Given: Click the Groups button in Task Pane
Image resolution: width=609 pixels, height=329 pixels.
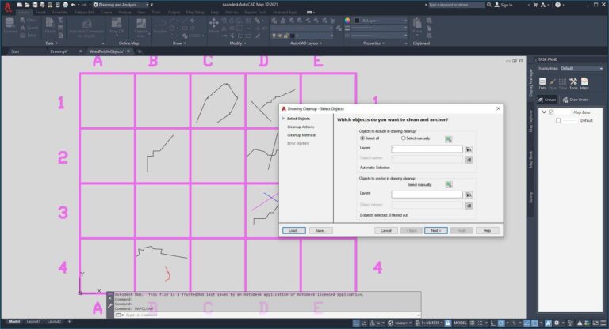Looking at the screenshot, I should tap(547, 100).
